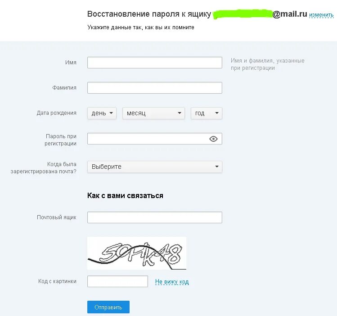Screen dimensions: 337x316
Task: Click the arrow on the Выберите dropdown
Action: [x=217, y=167]
